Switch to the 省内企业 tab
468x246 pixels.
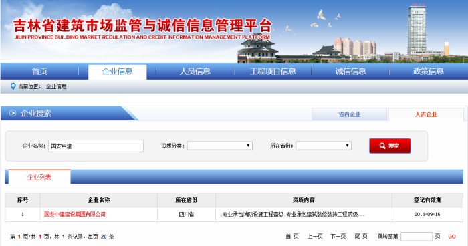pos(350,114)
